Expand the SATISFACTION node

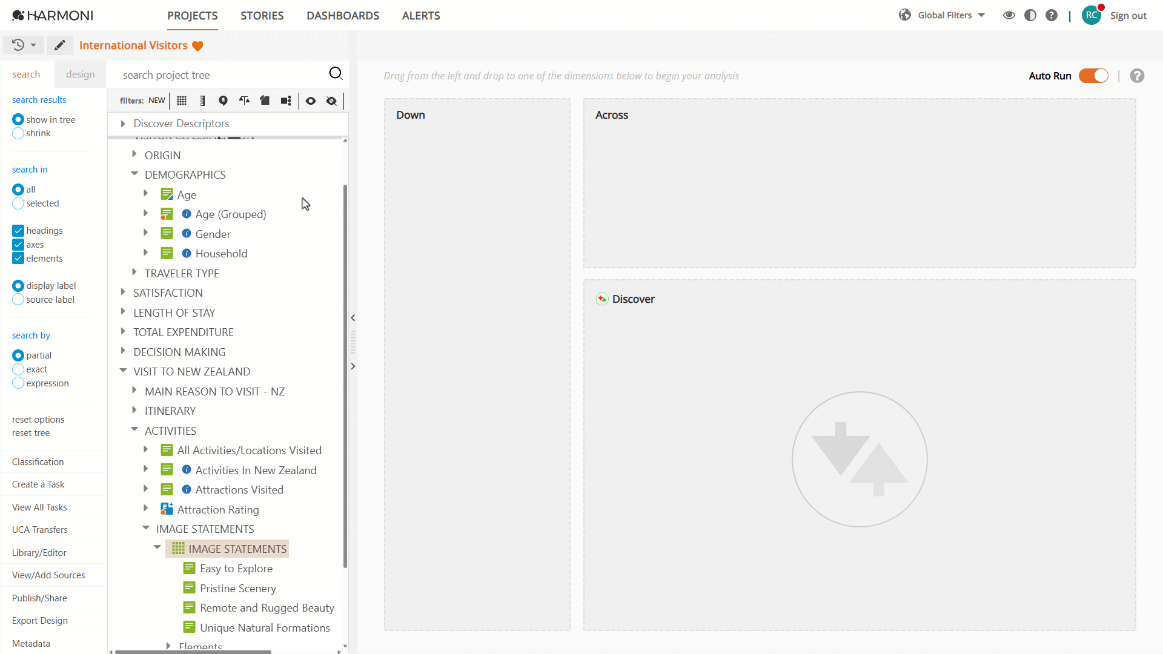coord(123,292)
